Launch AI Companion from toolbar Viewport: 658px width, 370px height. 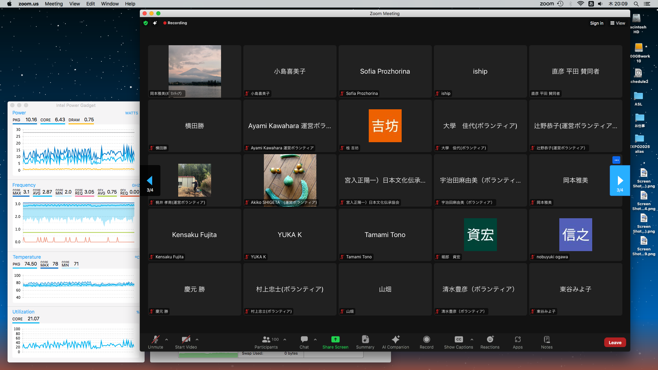(395, 340)
